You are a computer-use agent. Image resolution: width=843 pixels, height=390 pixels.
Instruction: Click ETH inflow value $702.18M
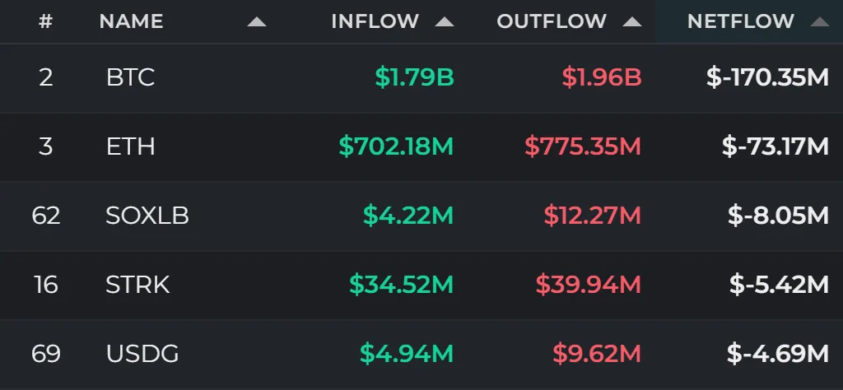396,146
